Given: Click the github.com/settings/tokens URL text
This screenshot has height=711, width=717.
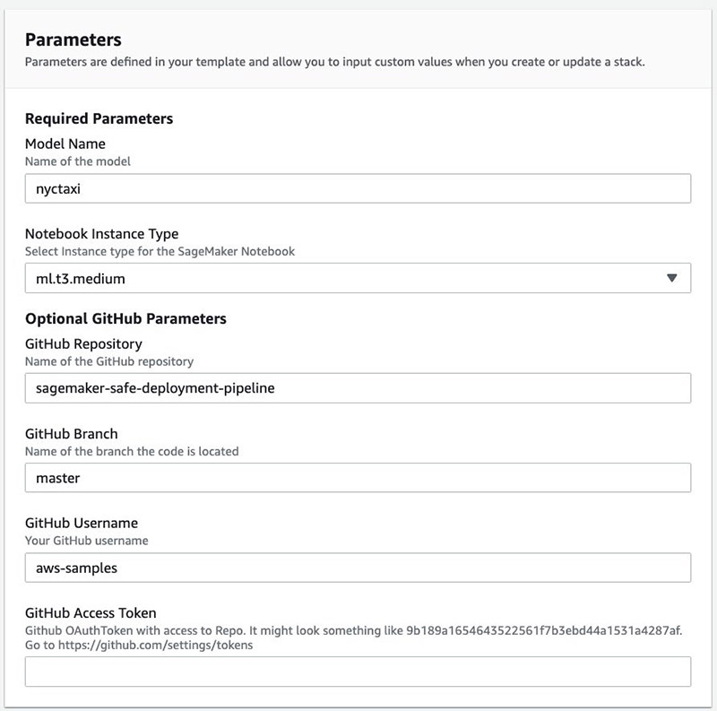Looking at the screenshot, I should [x=155, y=646].
